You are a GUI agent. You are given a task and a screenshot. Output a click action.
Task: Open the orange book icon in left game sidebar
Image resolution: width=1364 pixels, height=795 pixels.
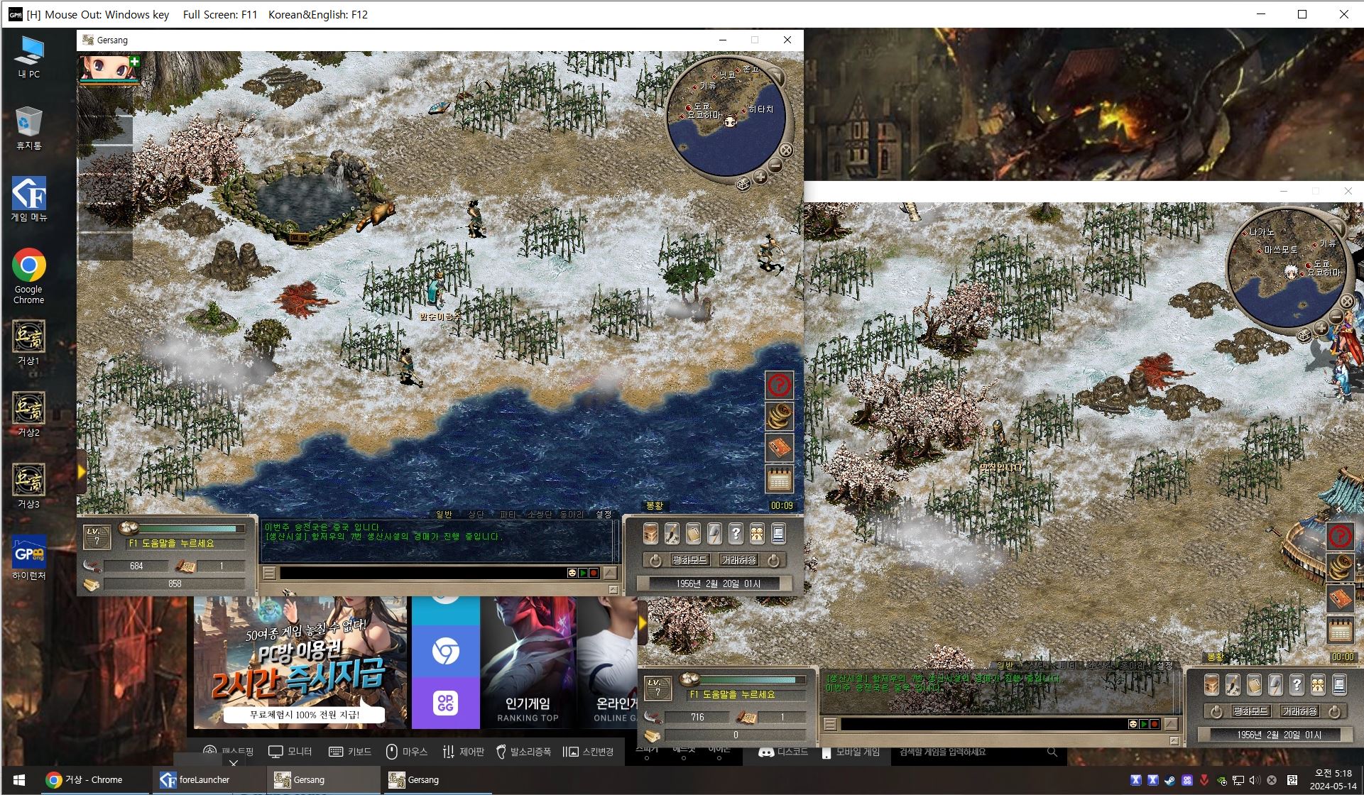(779, 449)
